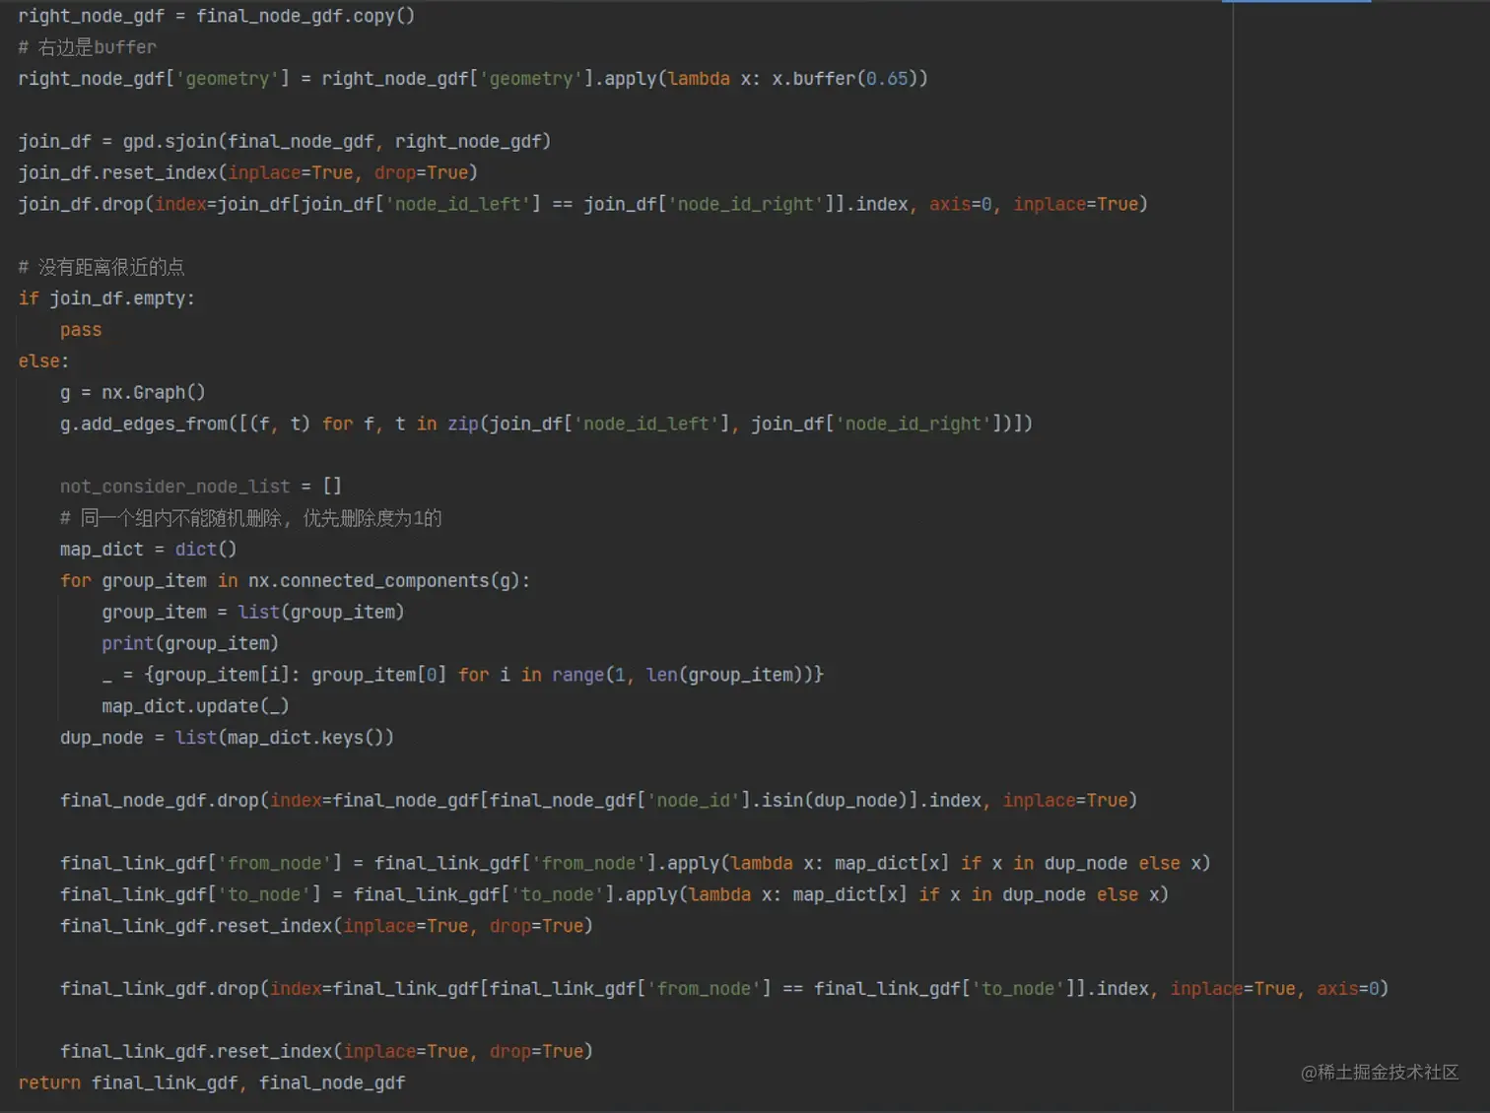Click the 'final_node_gdf.drop' line
1490x1113 pixels.
coord(599,801)
